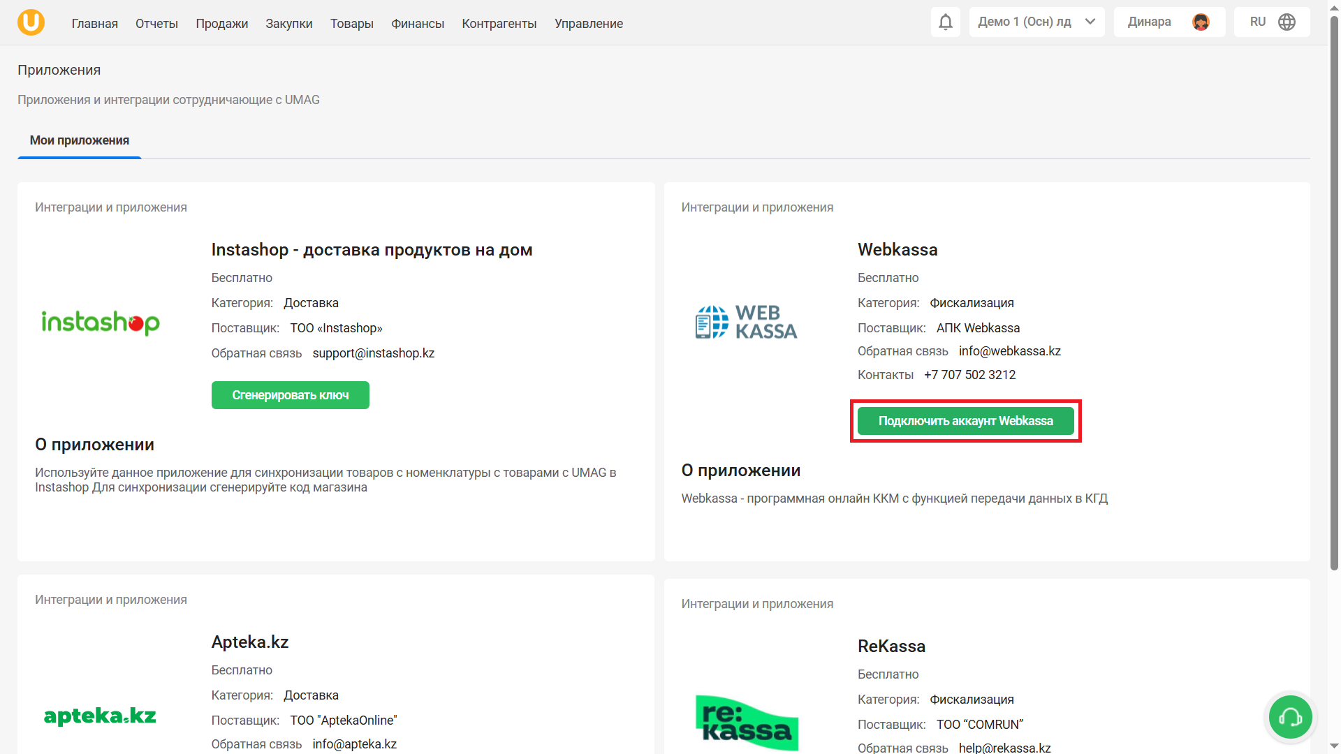Viewport: 1341px width, 754px height.
Task: Click the re:kassa logo
Action: tap(747, 723)
